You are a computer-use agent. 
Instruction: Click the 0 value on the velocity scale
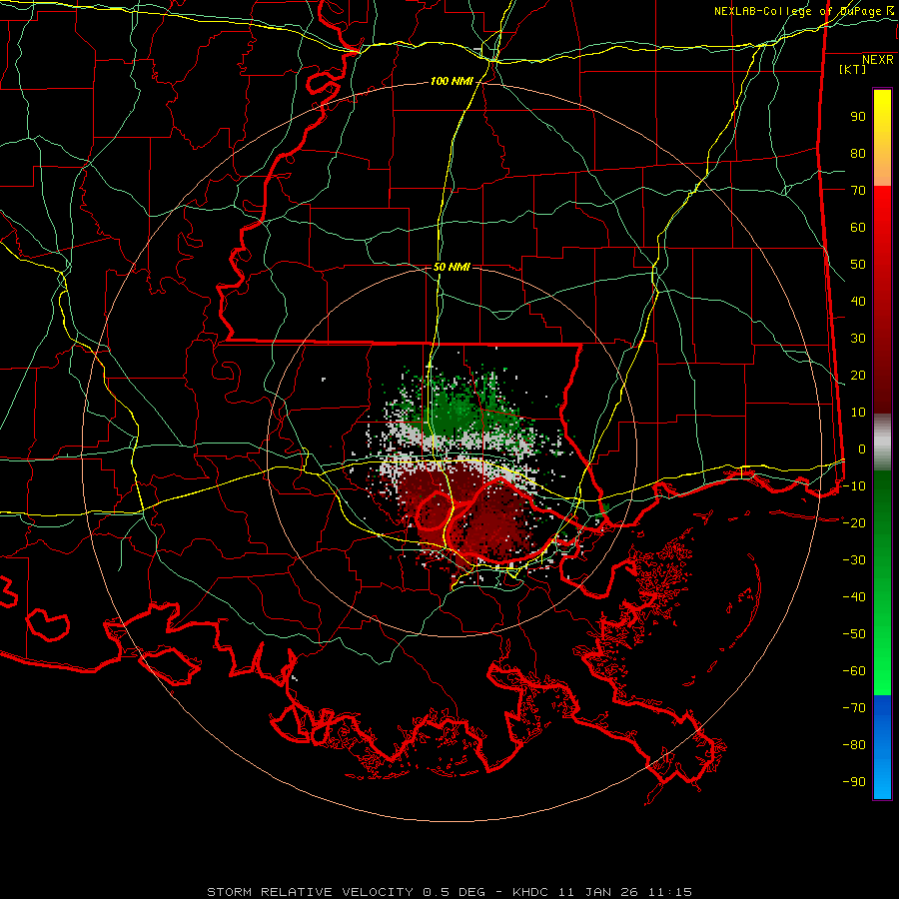[x=862, y=449]
